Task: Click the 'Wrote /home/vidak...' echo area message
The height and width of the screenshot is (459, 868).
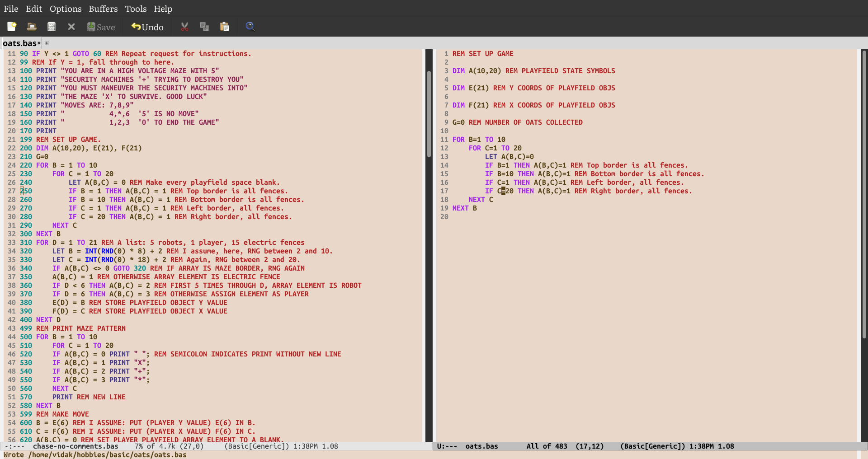Action: pyautogui.click(x=95, y=454)
